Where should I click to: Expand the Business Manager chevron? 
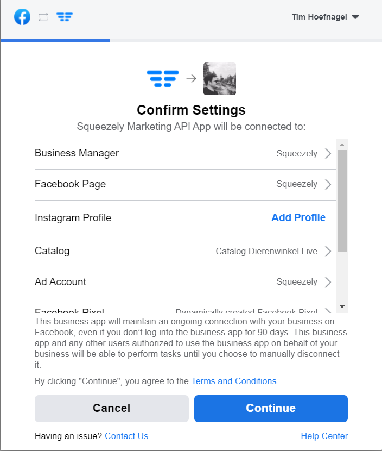point(328,153)
